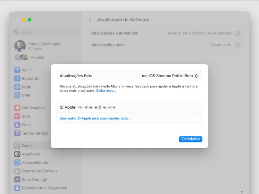Open the Som speaker icon
This screenshot has height=194, width=259.
pyautogui.click(x=17, y=116)
